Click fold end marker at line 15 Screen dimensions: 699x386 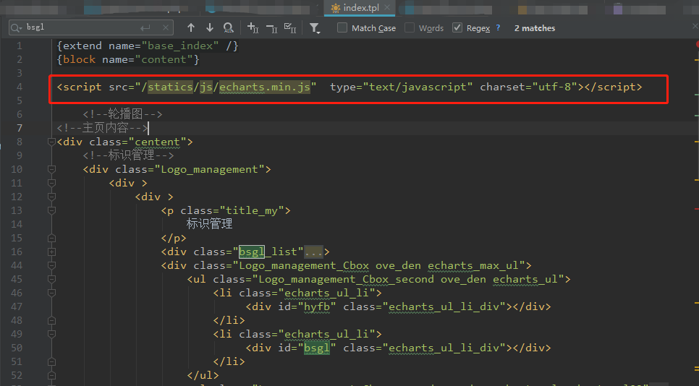tap(51, 239)
